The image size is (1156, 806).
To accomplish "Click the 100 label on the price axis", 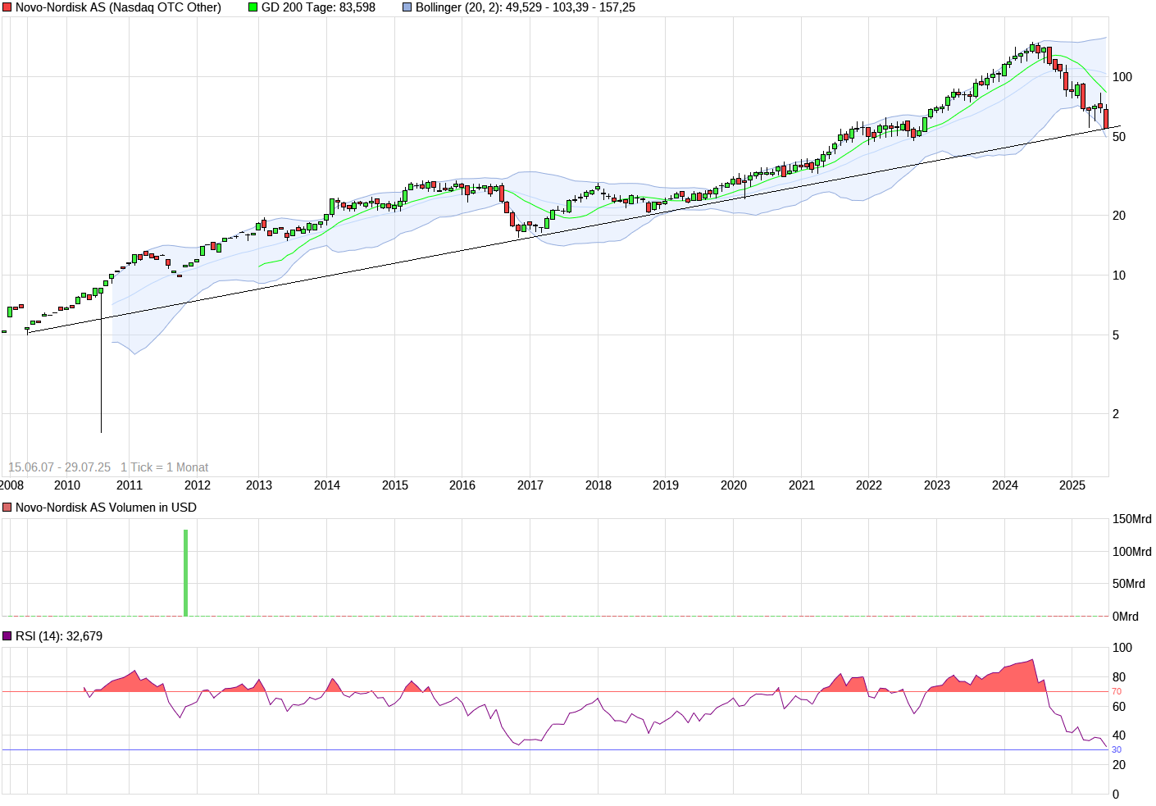I will click(1122, 77).
